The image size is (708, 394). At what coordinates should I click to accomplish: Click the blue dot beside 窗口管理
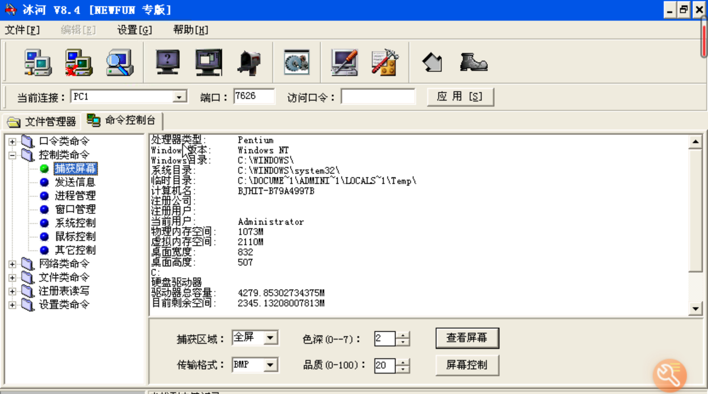44,209
